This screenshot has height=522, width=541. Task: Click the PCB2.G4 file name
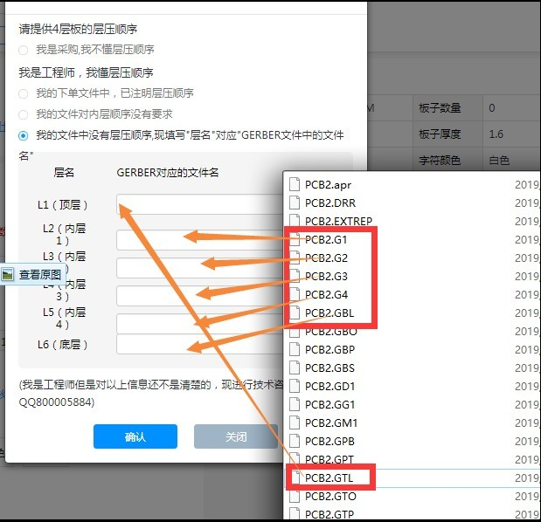point(326,294)
